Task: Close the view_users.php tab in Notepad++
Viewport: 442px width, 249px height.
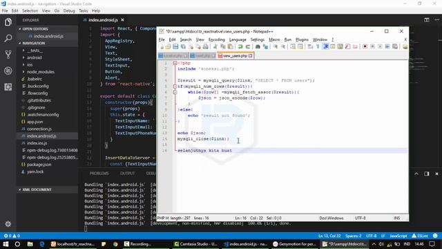Action: point(250,56)
